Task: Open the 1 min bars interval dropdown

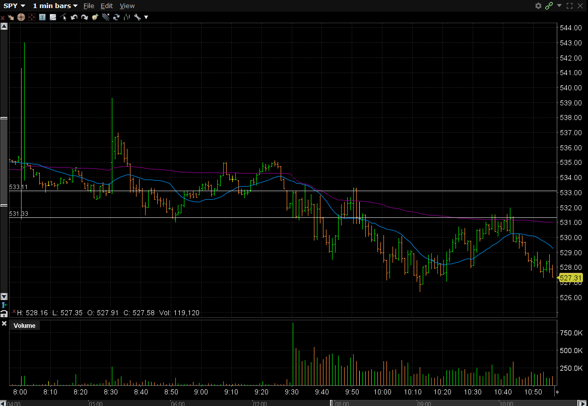Action: 55,6
